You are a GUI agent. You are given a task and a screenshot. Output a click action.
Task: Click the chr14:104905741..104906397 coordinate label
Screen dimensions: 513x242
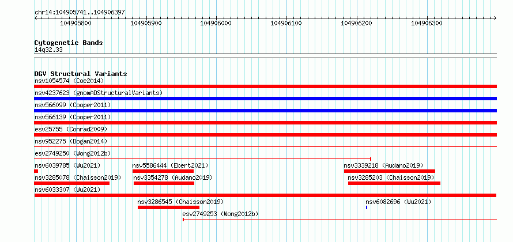[x=80, y=12]
